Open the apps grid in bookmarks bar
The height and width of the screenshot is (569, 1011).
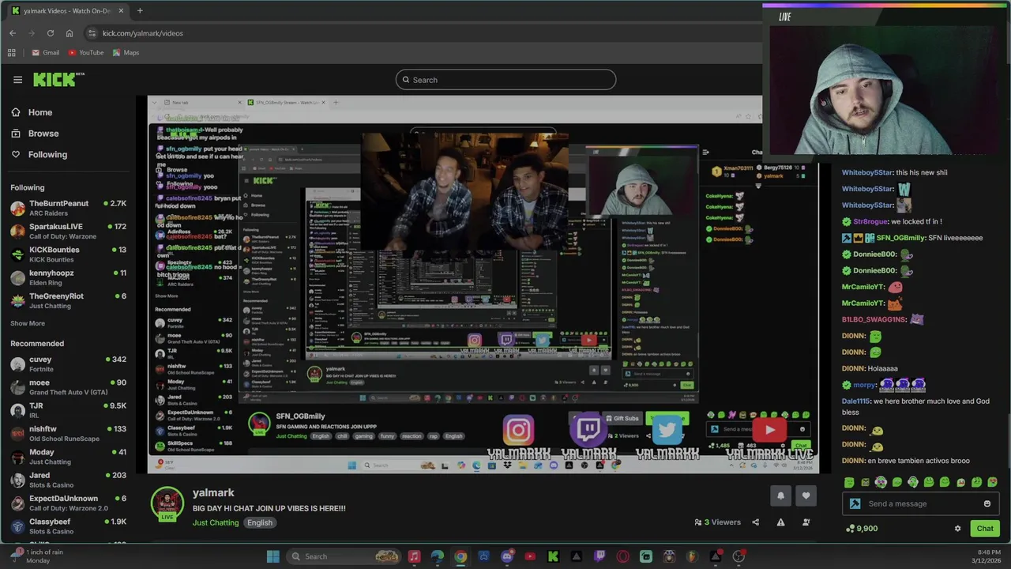pos(12,53)
